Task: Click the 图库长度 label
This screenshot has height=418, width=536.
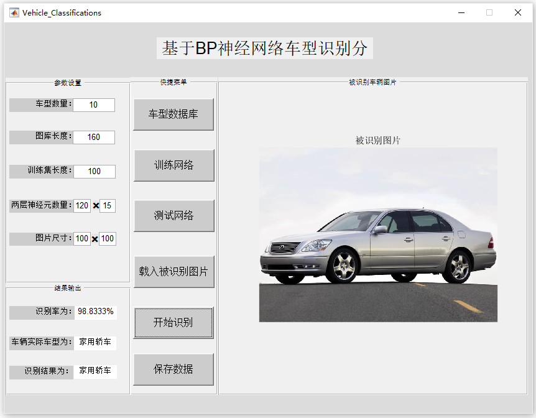Action: click(x=41, y=136)
